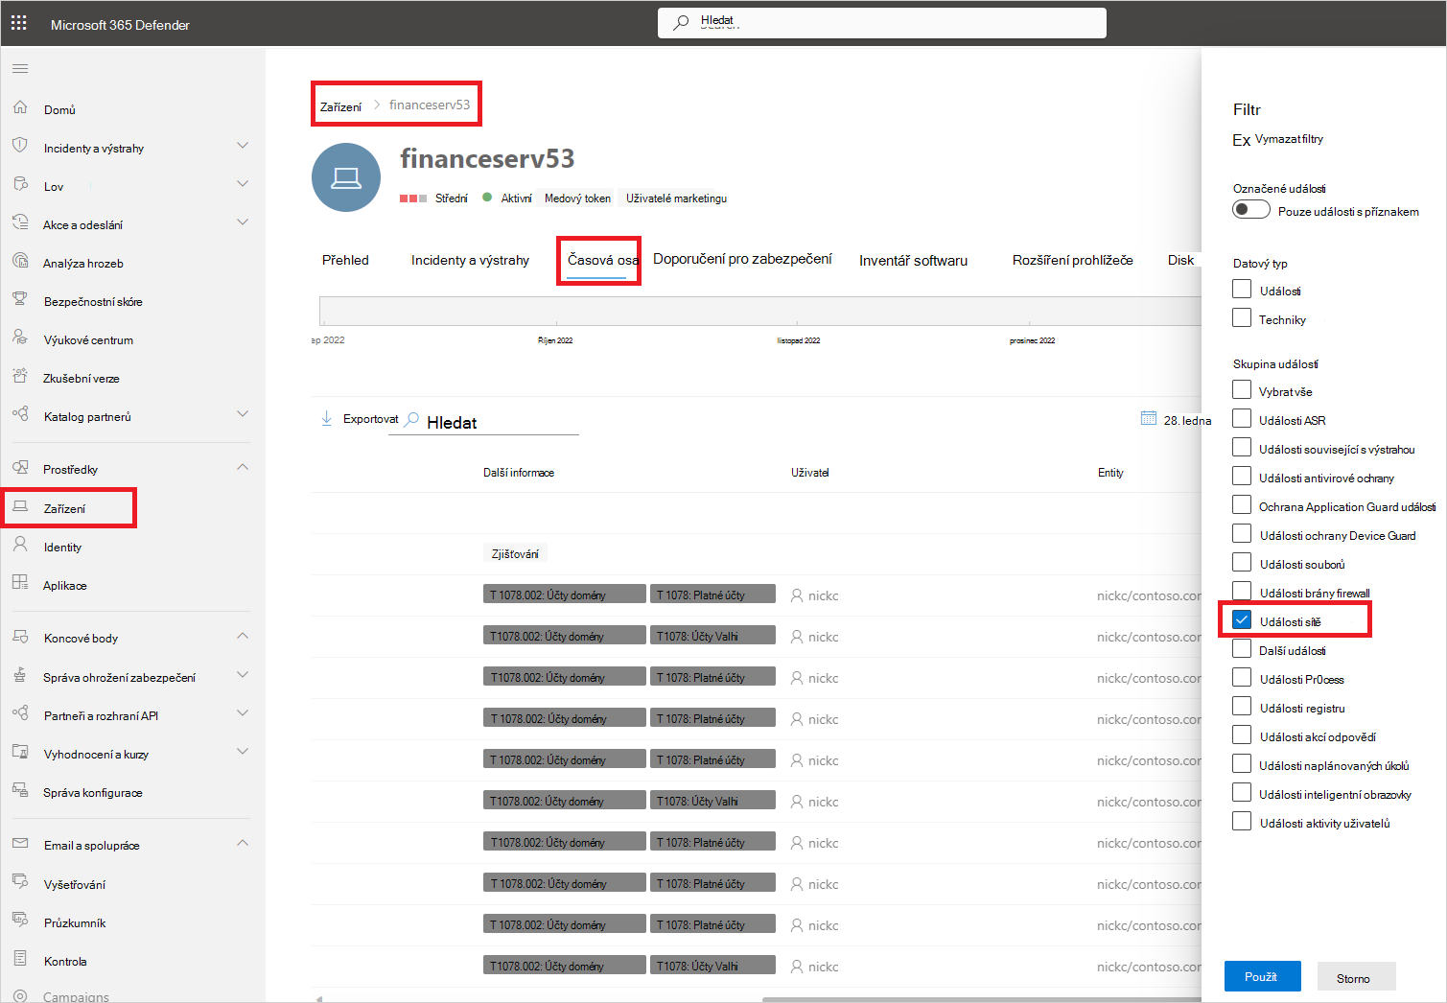Click the Katalog partnerů icon
Screen dimensions: 1447x1003
point(20,414)
